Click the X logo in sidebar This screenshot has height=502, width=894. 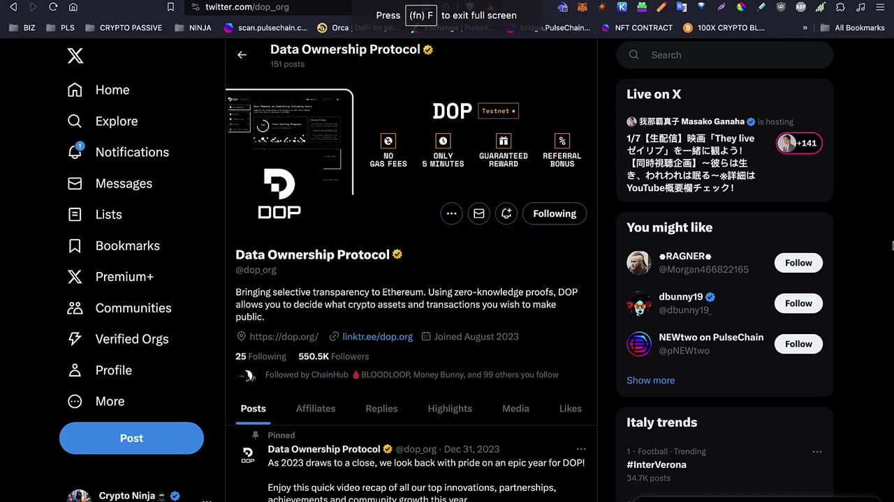pos(75,56)
